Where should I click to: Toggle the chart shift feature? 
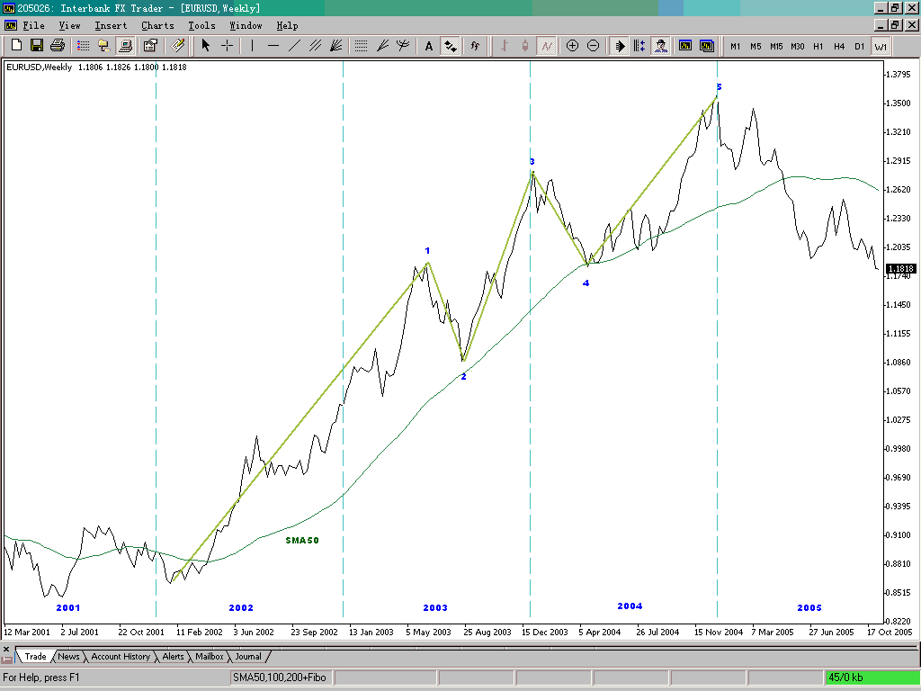(x=641, y=46)
